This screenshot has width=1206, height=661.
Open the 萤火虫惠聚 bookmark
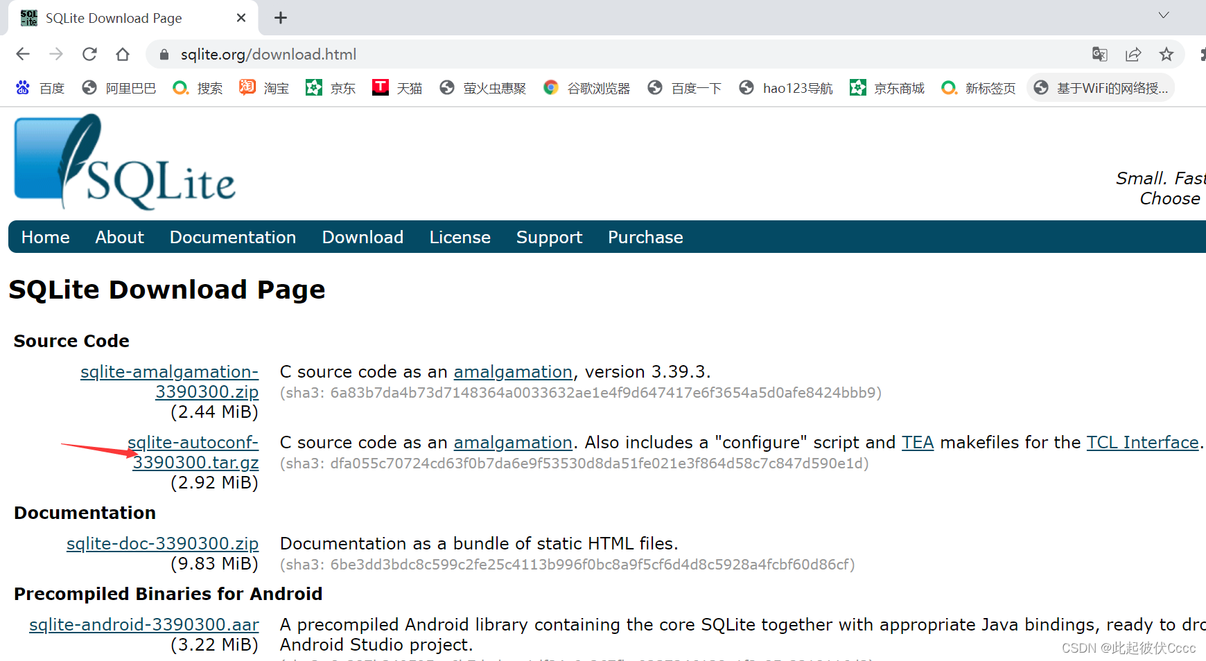(x=483, y=88)
